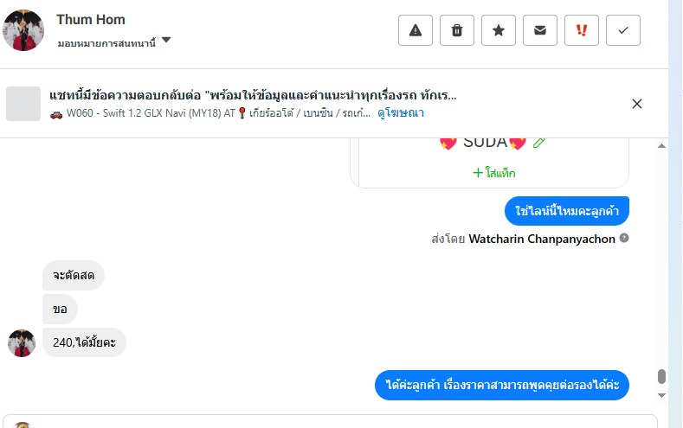Click Thum Hom's profile picture in header

click(23, 30)
